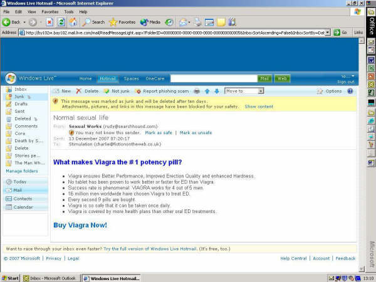Open the Deleted folder
The image size is (376, 282).
click(x=21, y=118)
